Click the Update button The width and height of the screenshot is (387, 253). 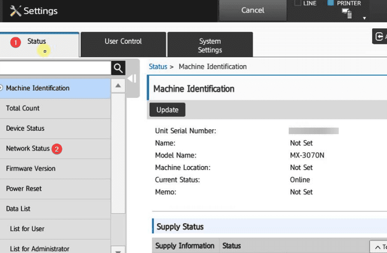167,110
